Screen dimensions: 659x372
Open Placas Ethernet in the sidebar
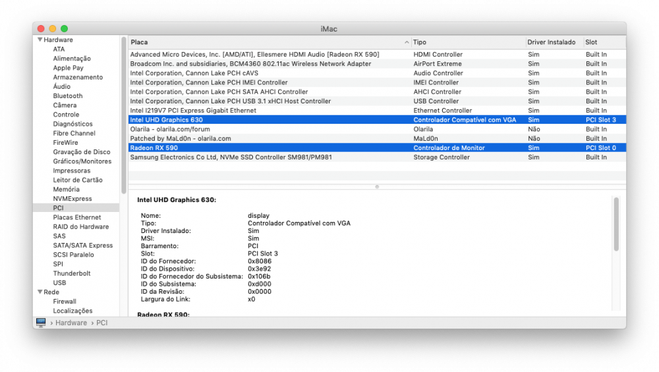coord(77,217)
